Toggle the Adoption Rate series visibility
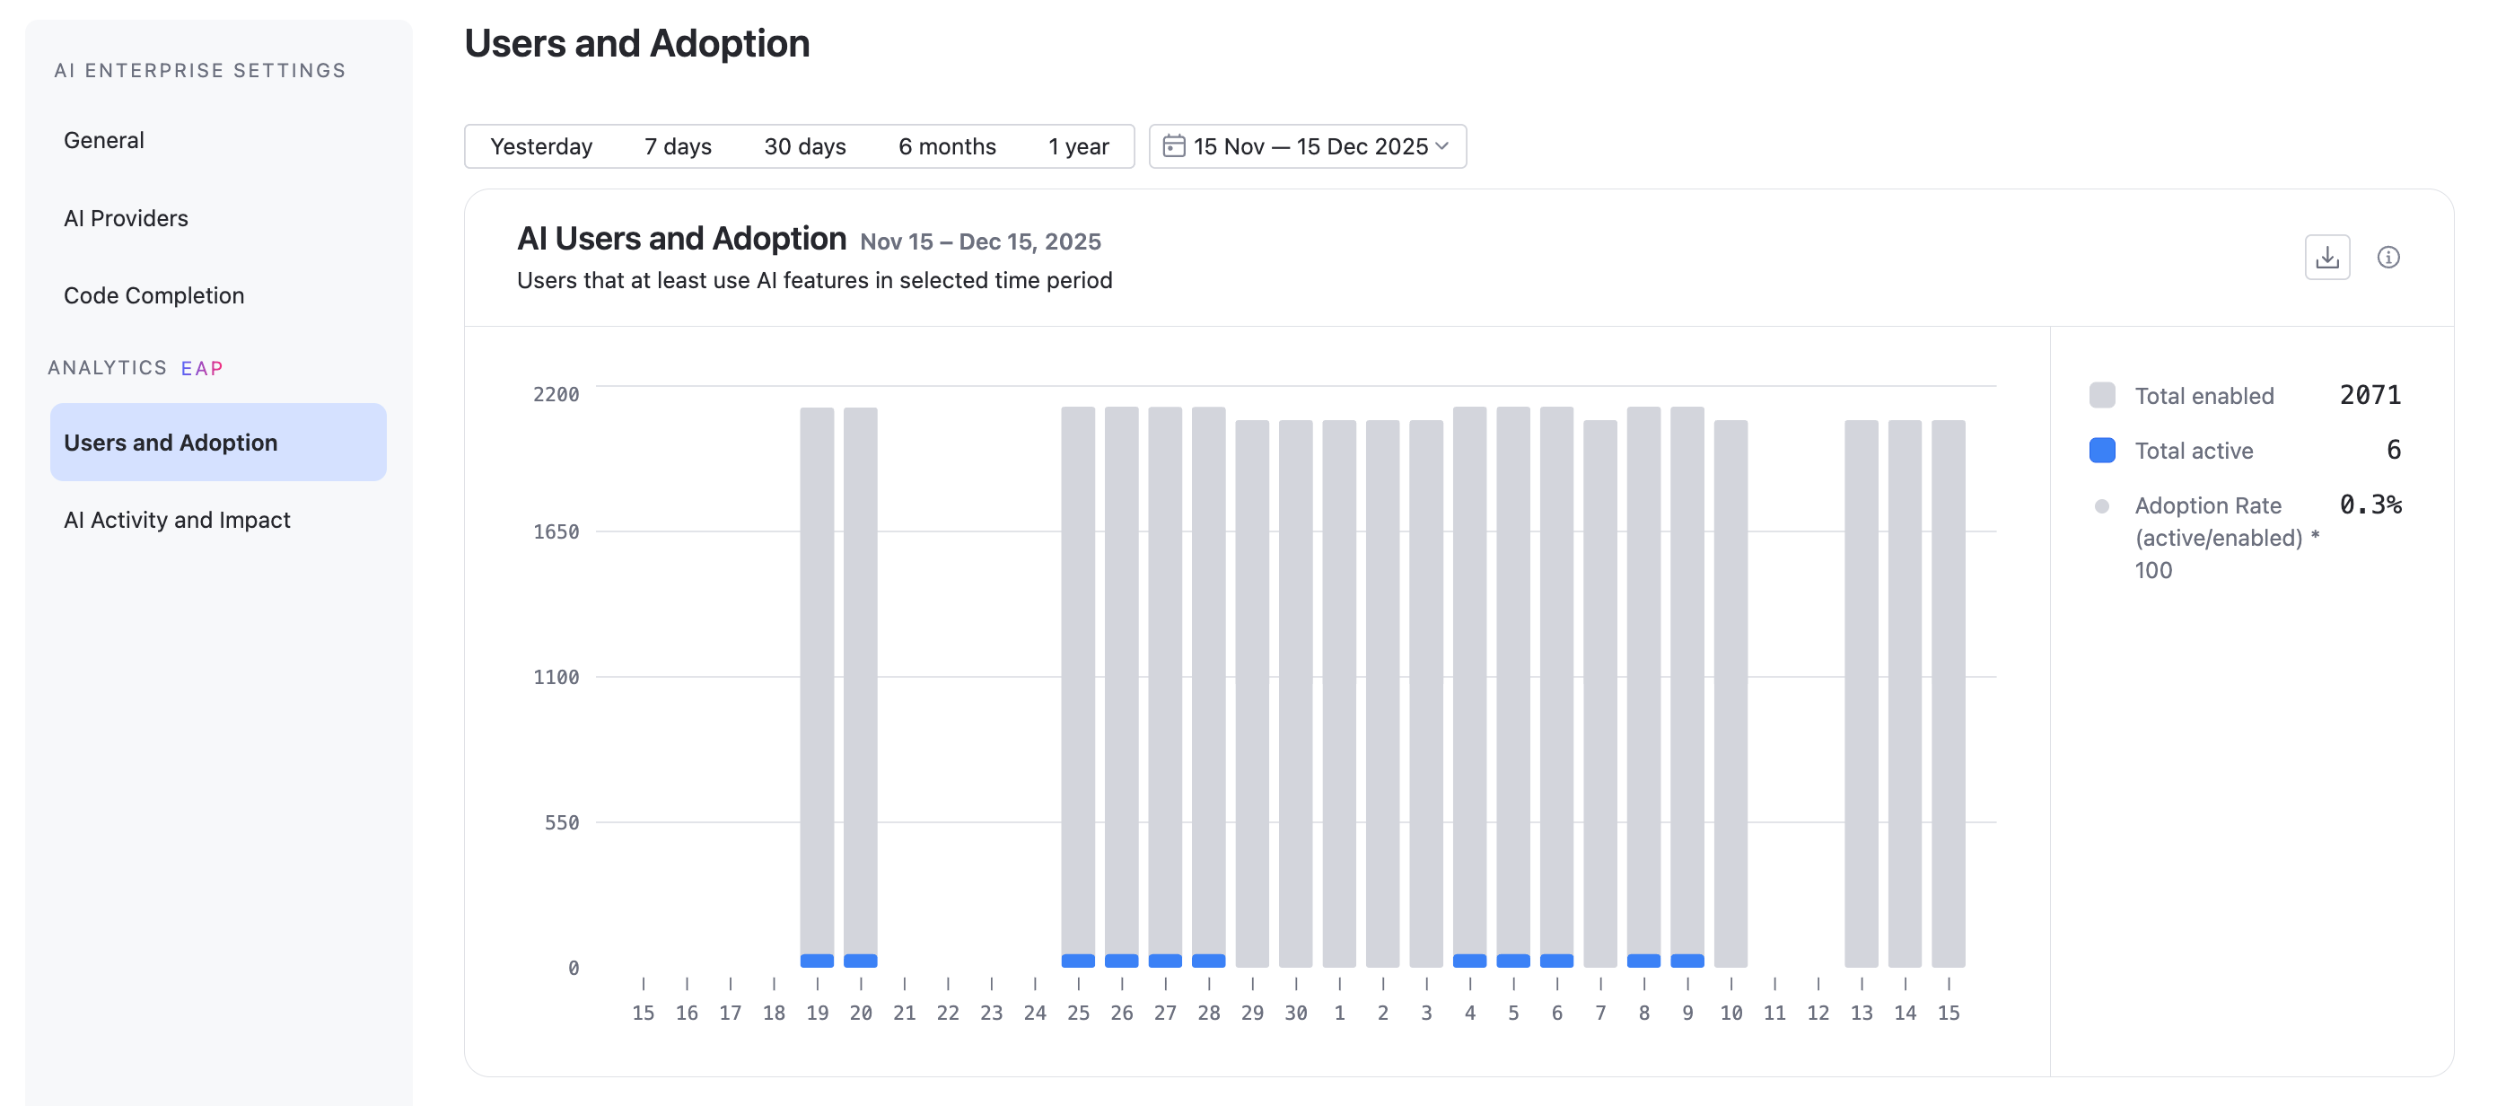2497x1106 pixels. pyautogui.click(x=2207, y=505)
